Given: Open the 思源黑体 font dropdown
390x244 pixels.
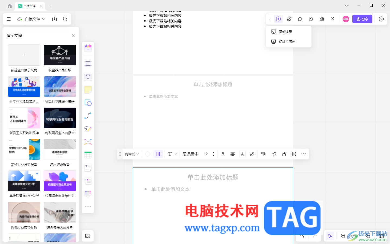Looking at the screenshot, I should [190, 154].
